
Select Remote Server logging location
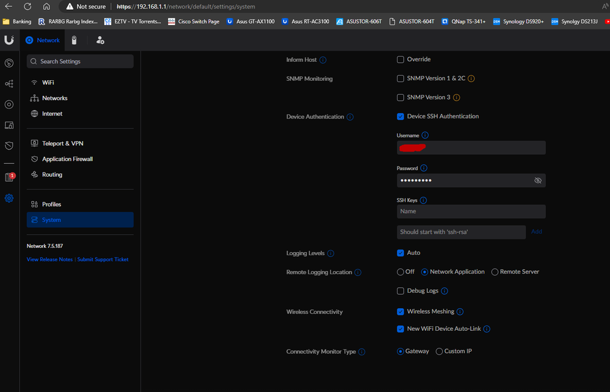[x=494, y=272]
